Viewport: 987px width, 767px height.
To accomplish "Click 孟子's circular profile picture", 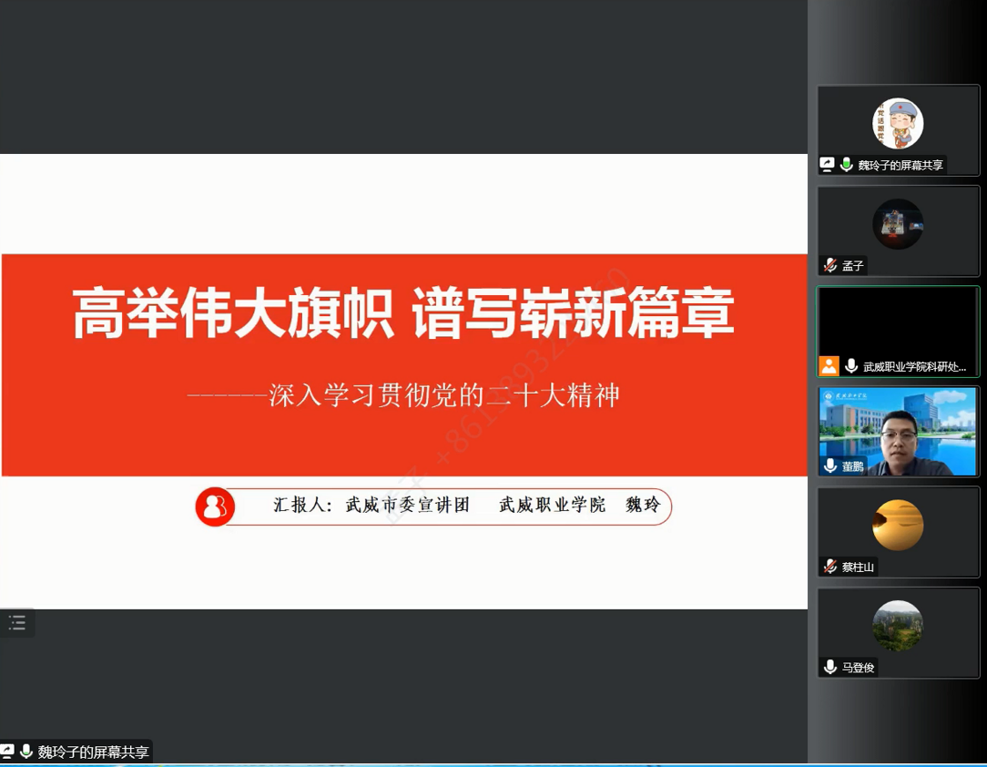I will 898,222.
